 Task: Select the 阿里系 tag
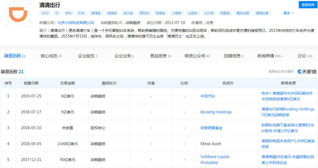coord(225,13)
